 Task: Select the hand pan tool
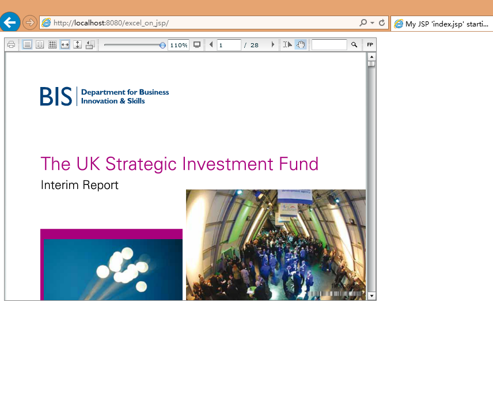[301, 45]
